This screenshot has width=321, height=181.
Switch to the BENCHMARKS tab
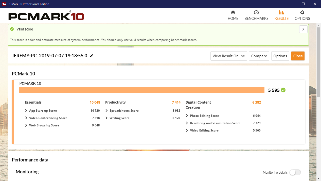[x=256, y=15]
